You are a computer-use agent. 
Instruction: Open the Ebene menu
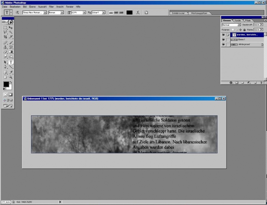pos(32,7)
